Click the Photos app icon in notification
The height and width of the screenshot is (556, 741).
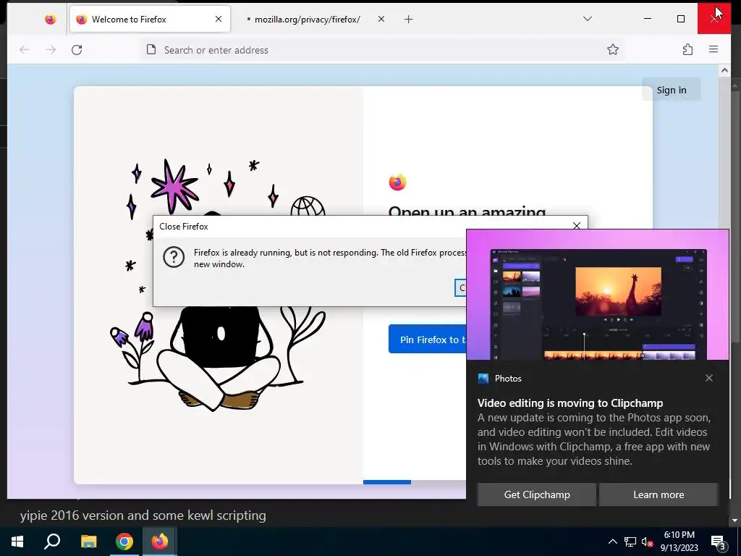pyautogui.click(x=483, y=378)
